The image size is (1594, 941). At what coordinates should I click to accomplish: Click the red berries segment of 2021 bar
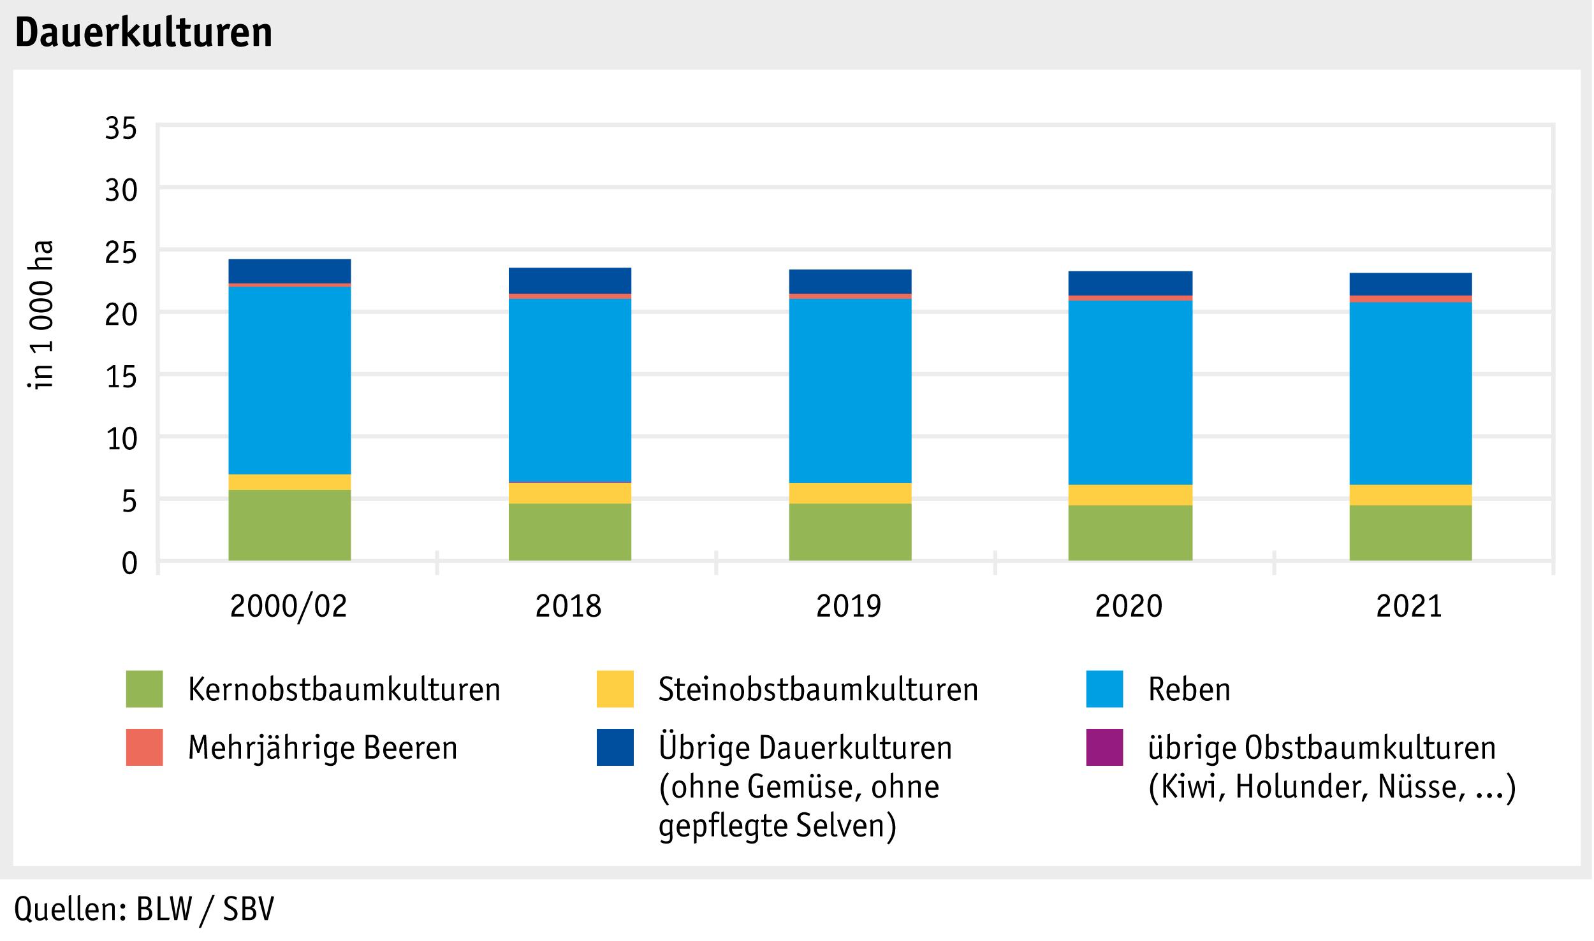[x=1410, y=299]
